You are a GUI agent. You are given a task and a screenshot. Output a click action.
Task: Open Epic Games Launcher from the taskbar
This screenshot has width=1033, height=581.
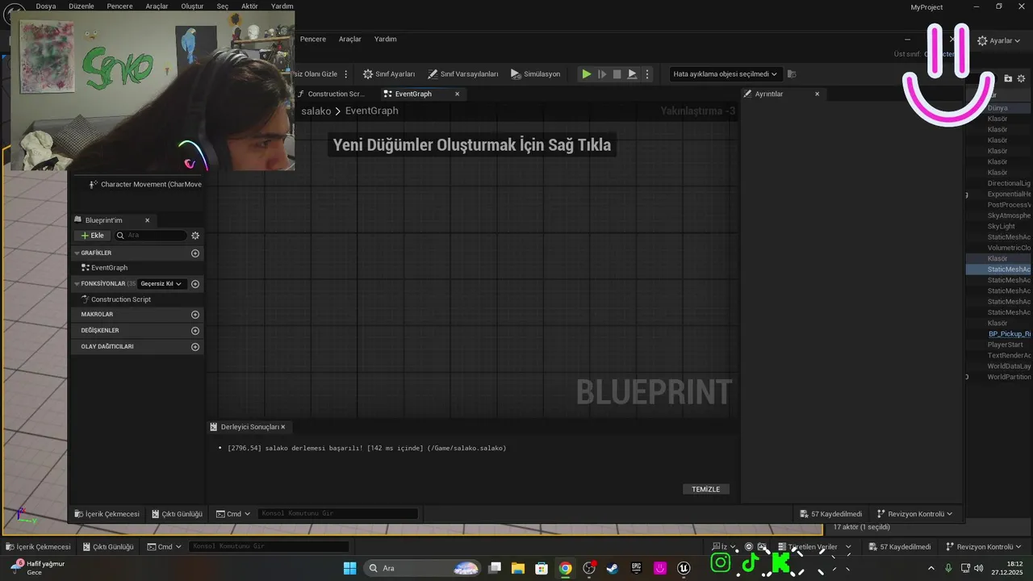pyautogui.click(x=636, y=568)
